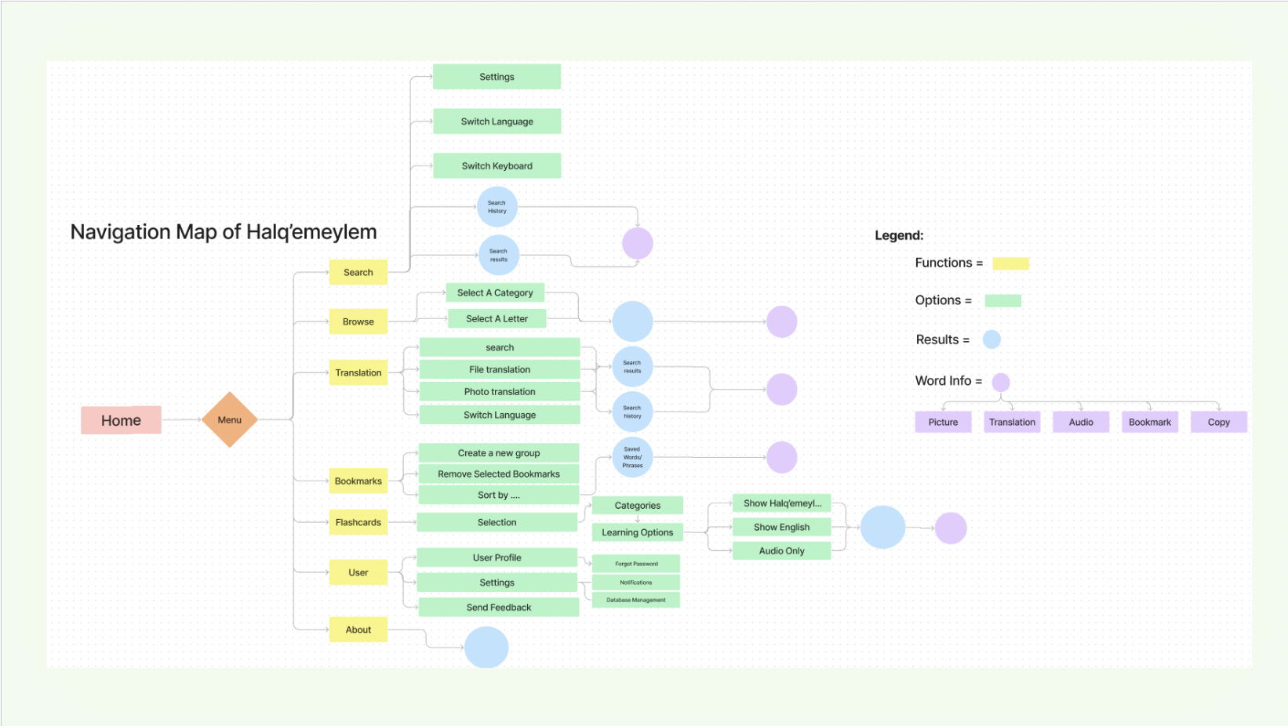This screenshot has width=1288, height=726.
Task: Select the yellow Flashcards function box
Action: pyautogui.click(x=358, y=522)
